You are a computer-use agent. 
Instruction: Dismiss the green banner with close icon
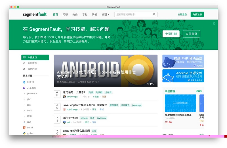(214, 23)
